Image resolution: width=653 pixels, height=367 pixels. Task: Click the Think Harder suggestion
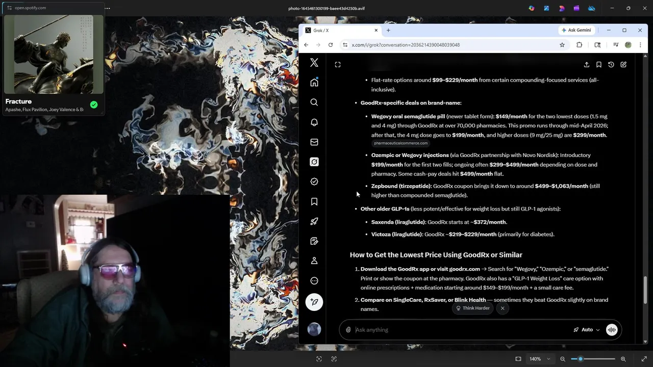pyautogui.click(x=473, y=308)
